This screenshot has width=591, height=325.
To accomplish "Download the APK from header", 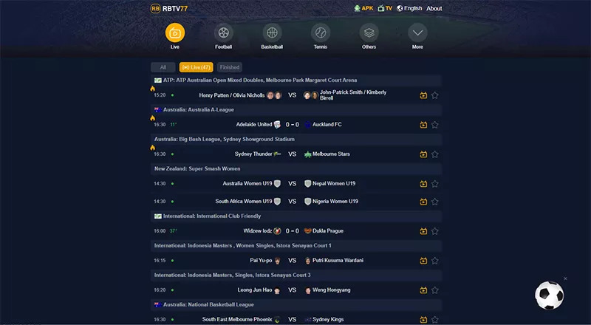I will [x=363, y=8].
